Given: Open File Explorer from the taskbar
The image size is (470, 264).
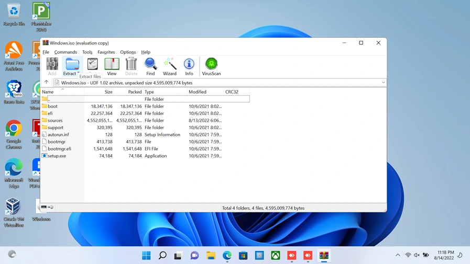Looking at the screenshot, I should pyautogui.click(x=211, y=255).
